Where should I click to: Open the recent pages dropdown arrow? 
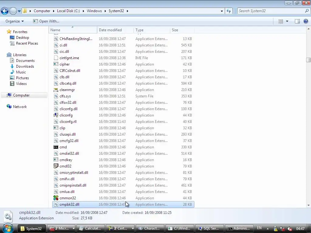coord(19,11)
